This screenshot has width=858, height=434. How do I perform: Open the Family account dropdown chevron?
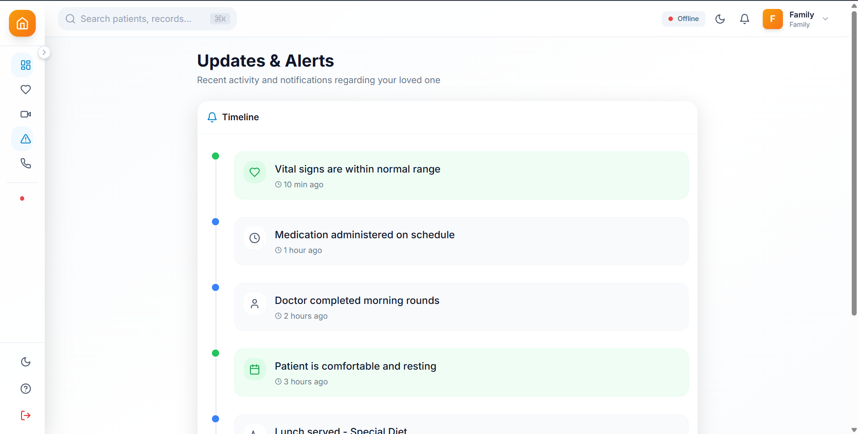(825, 19)
